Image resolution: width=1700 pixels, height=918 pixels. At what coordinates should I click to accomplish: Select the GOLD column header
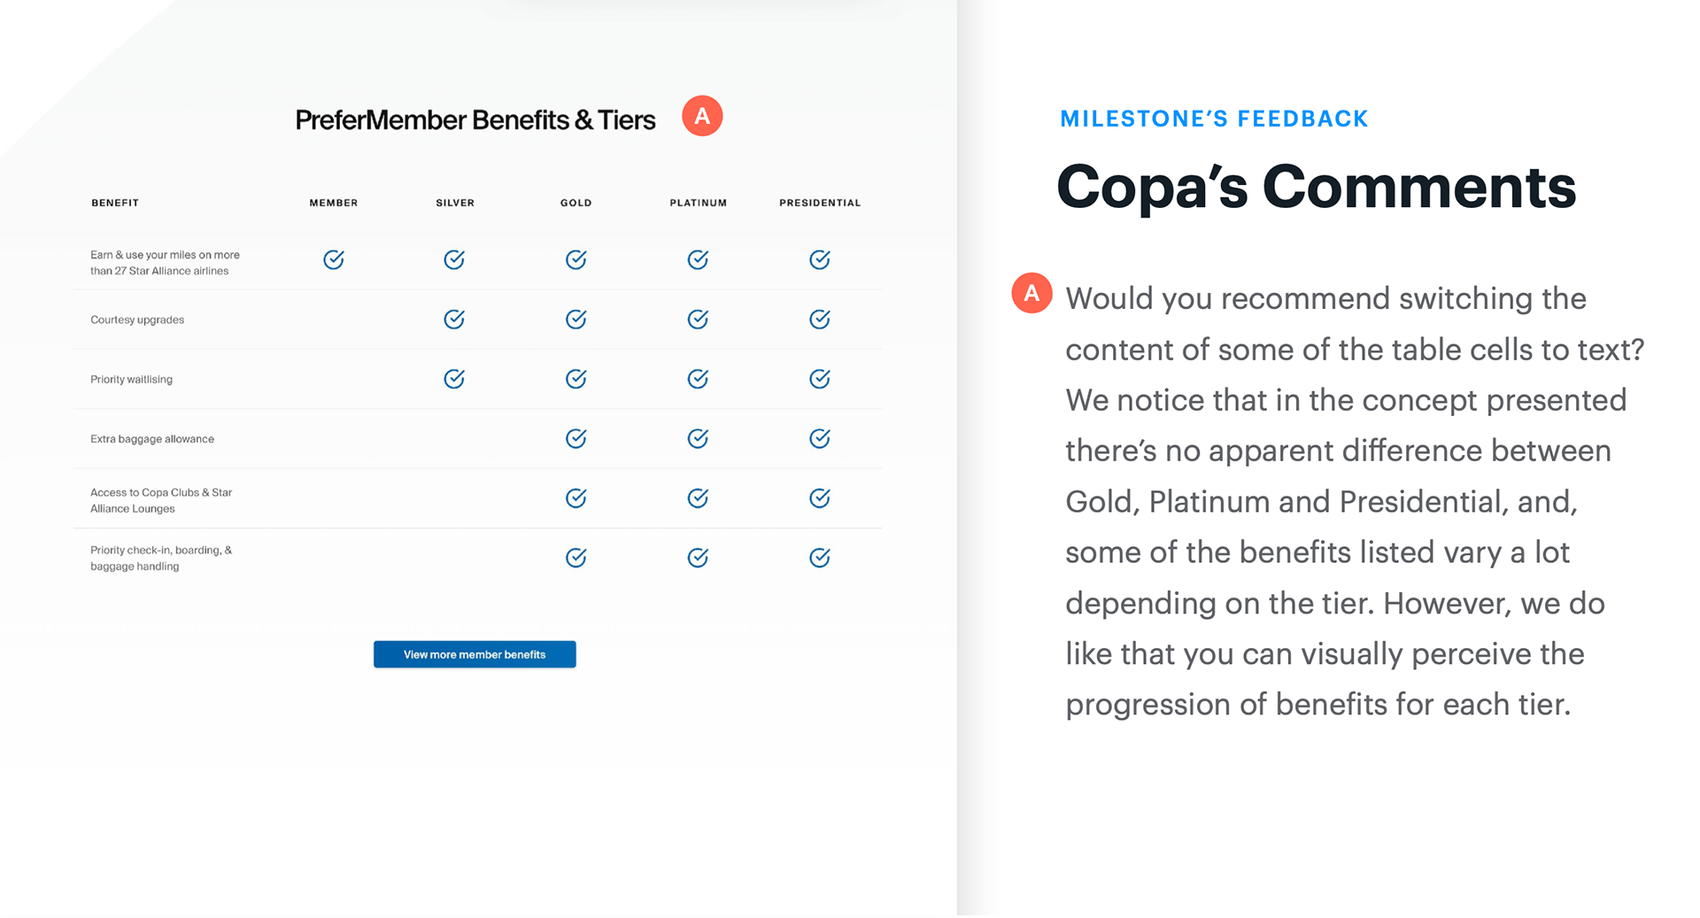[576, 203]
